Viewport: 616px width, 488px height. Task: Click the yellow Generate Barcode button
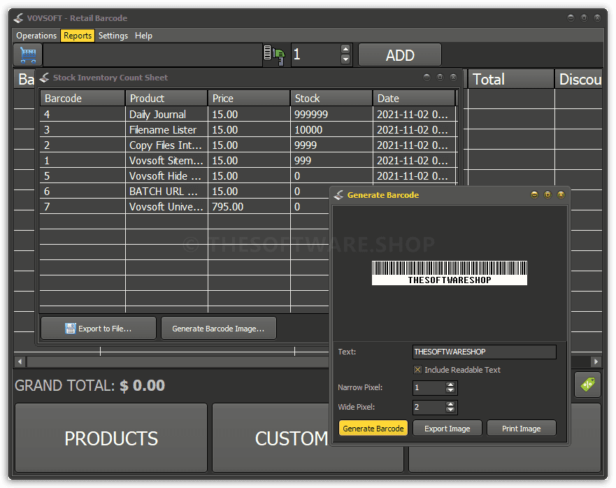(x=373, y=429)
